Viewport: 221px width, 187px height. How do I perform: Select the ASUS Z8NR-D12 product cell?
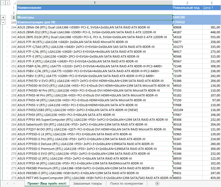point(95,32)
